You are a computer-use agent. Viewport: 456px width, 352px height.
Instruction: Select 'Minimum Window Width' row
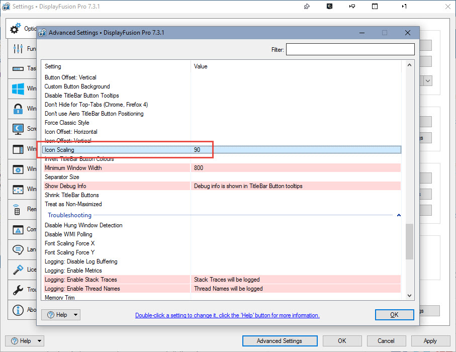222,168
